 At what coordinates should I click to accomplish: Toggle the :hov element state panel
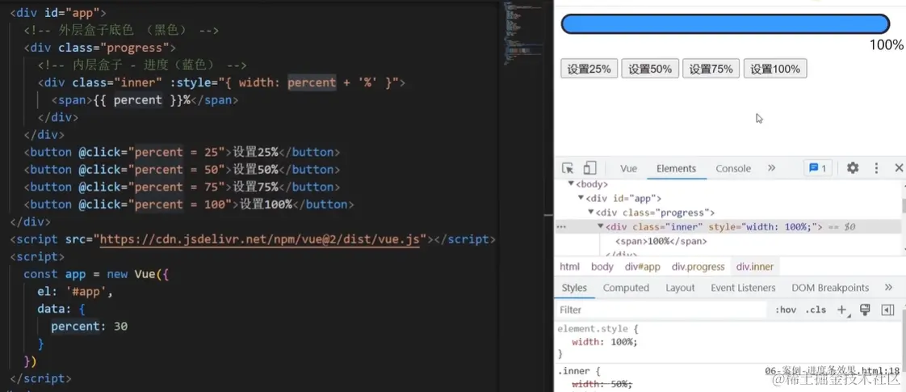click(x=786, y=310)
